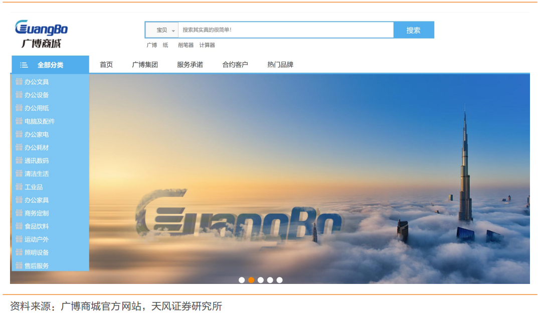
Task: Click the icon next to 售后服务
Action: (x=19, y=265)
